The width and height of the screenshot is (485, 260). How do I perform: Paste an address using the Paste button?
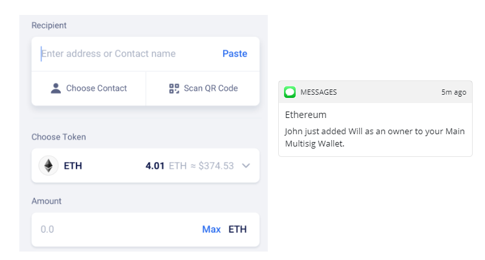(x=235, y=54)
